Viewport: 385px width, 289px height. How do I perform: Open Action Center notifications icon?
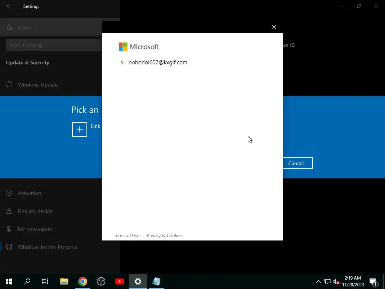373,281
